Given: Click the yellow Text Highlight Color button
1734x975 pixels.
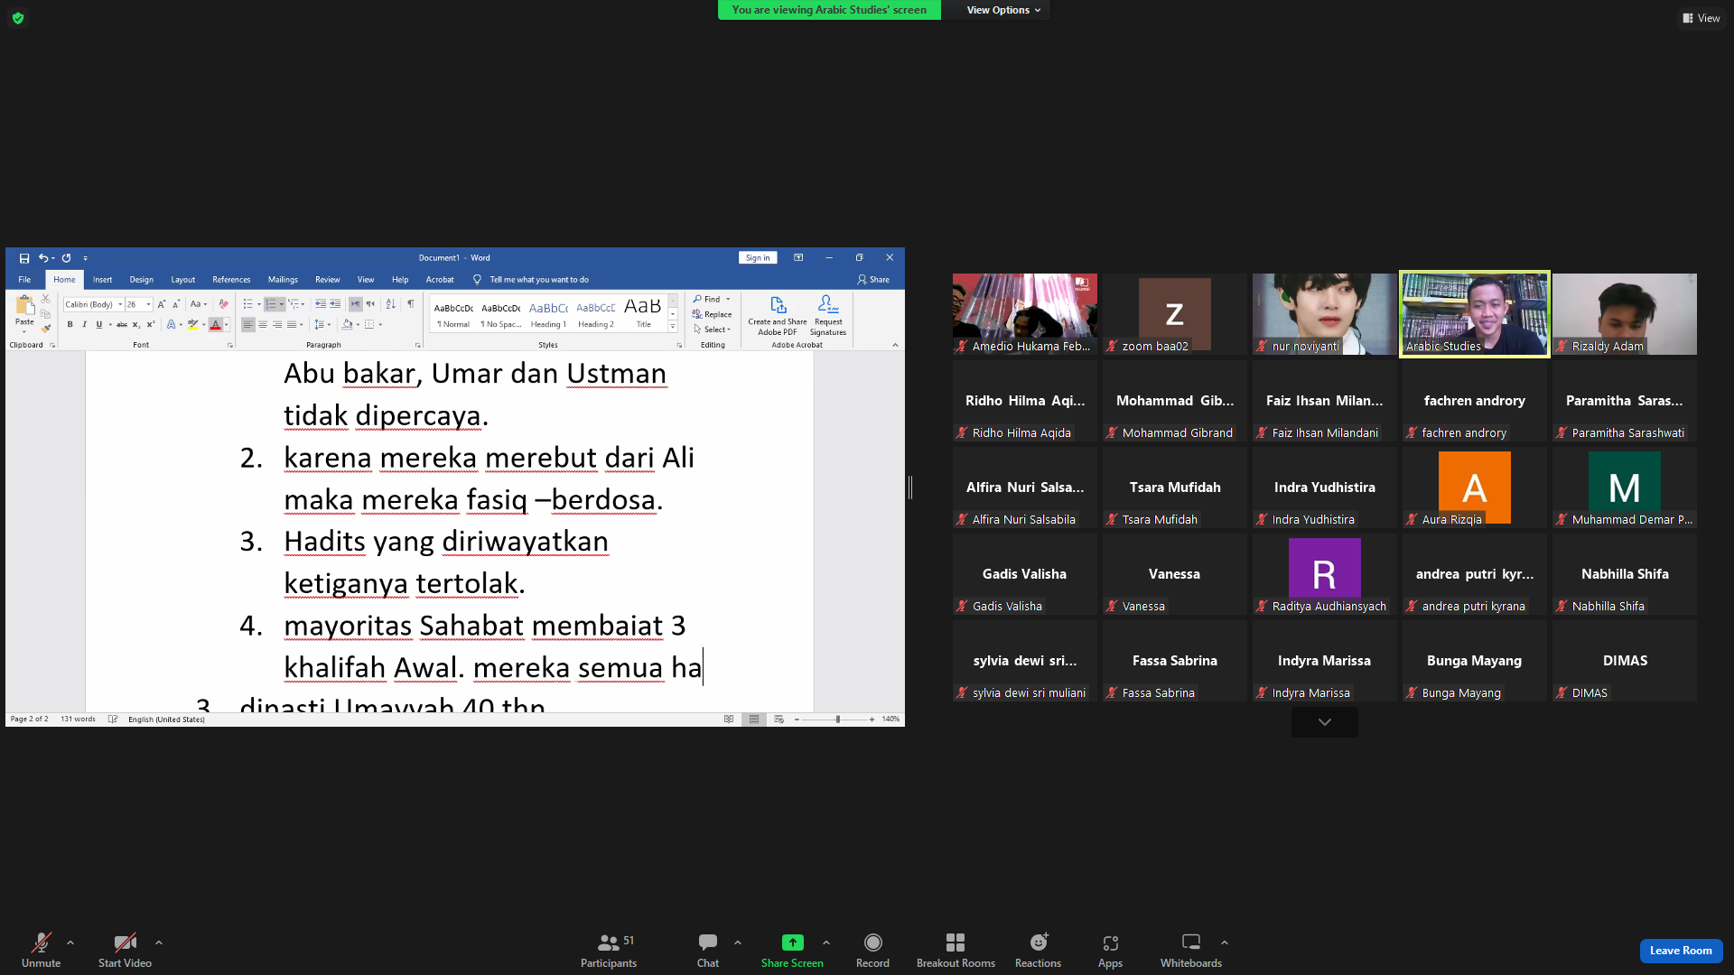Looking at the screenshot, I should point(192,325).
